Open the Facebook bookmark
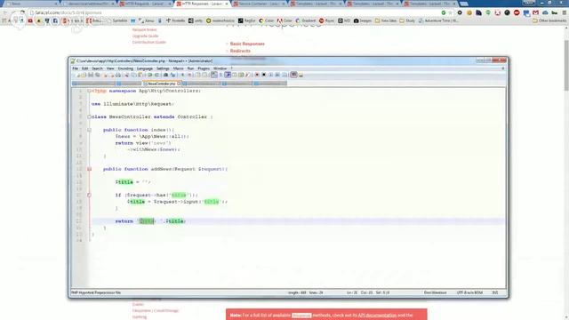 click(x=55, y=20)
